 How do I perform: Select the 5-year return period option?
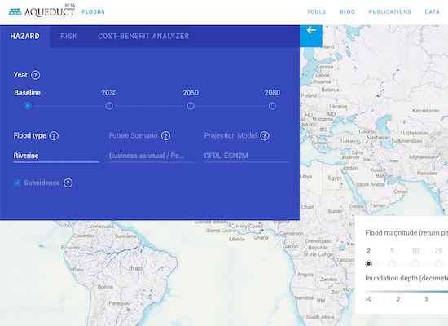392,264
